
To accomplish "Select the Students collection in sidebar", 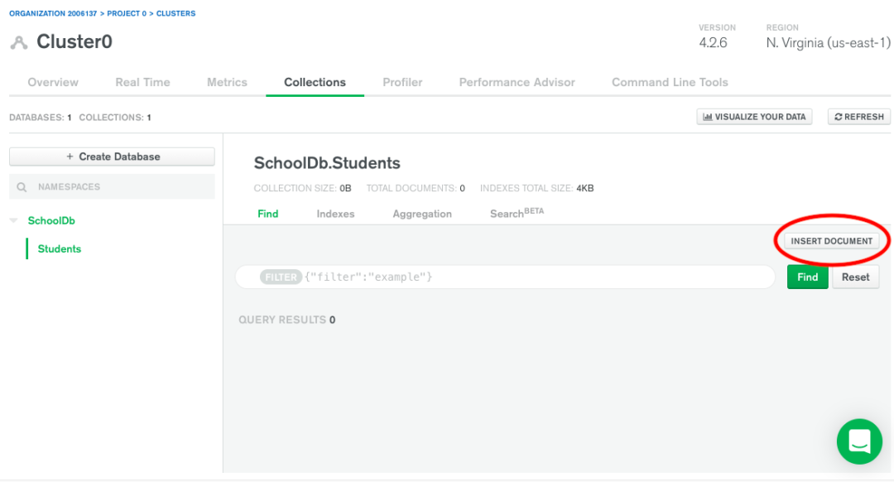I will coord(60,248).
